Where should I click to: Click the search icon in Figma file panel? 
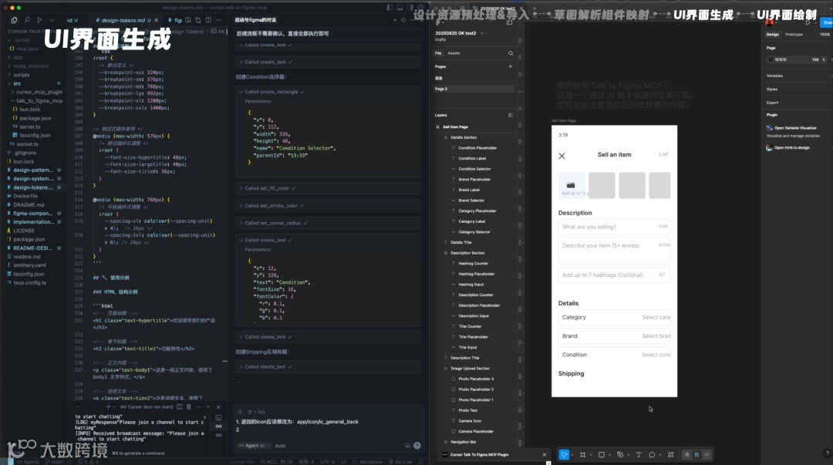[x=511, y=53]
